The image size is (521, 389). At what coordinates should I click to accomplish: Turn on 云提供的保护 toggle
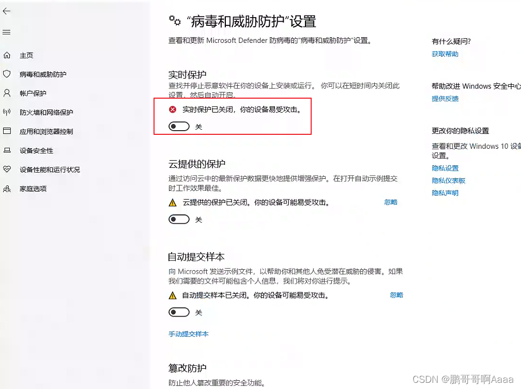[x=179, y=219]
